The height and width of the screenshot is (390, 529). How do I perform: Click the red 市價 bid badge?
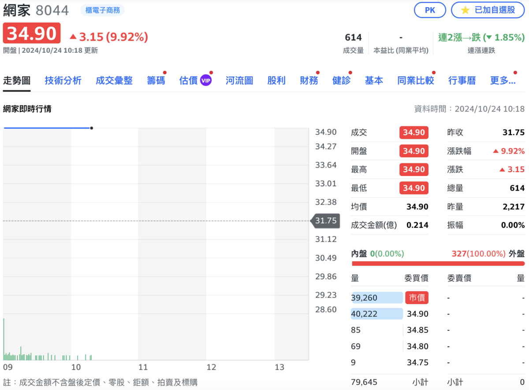click(x=417, y=298)
